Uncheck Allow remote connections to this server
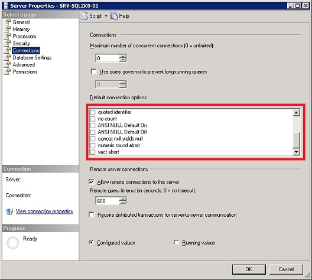 [x=92, y=182]
